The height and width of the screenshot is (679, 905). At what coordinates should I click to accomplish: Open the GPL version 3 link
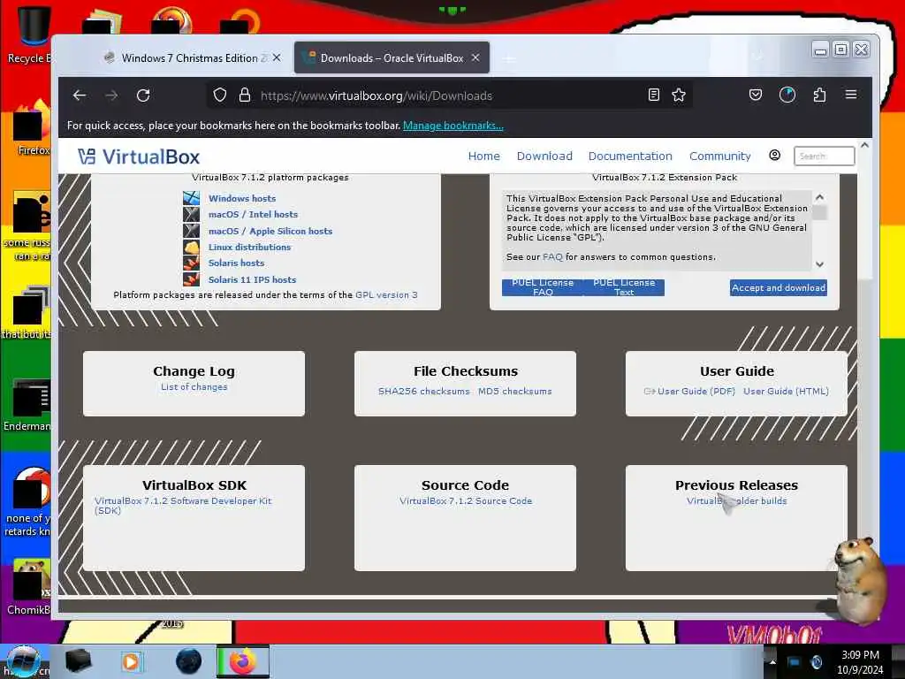[x=386, y=295]
